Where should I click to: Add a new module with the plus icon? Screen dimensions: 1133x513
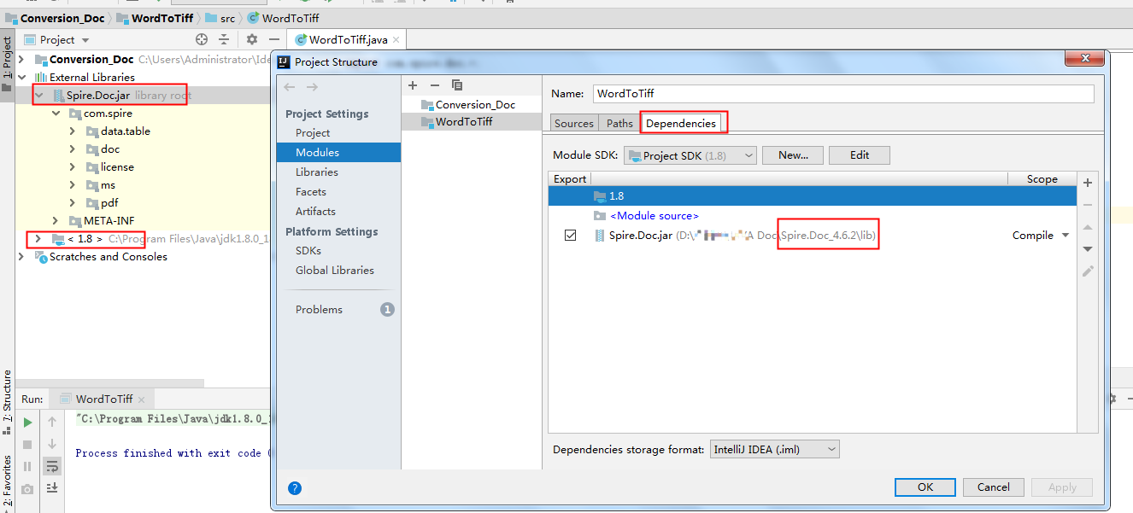point(413,85)
